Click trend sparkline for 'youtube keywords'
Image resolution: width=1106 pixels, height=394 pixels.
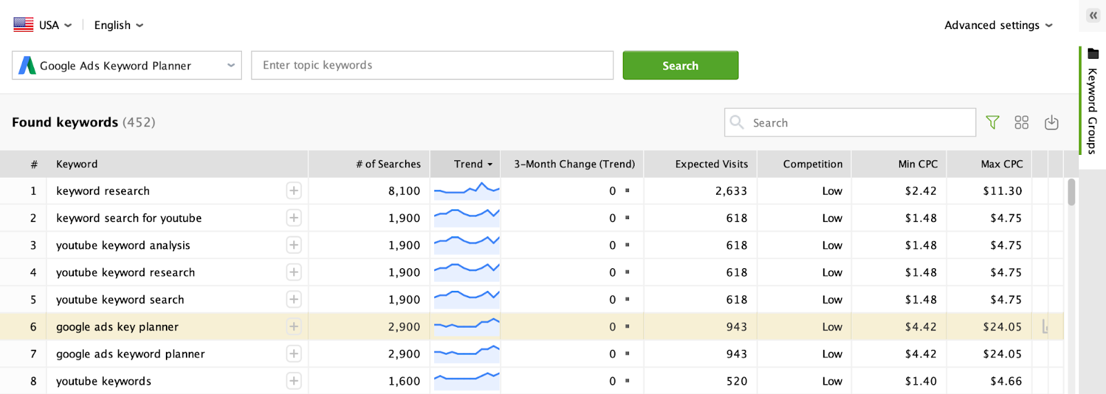point(467,381)
